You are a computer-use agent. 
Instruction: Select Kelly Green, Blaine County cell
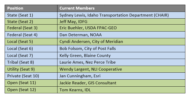tap(121, 56)
